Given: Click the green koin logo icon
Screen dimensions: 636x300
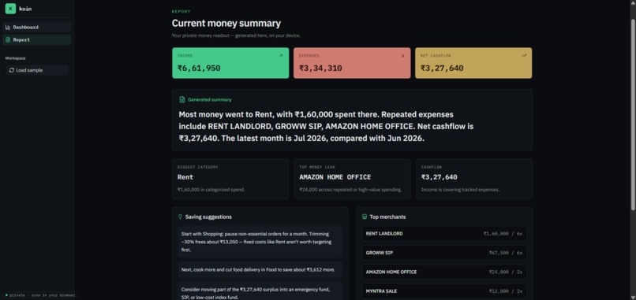Looking at the screenshot, I should tap(10, 9).
